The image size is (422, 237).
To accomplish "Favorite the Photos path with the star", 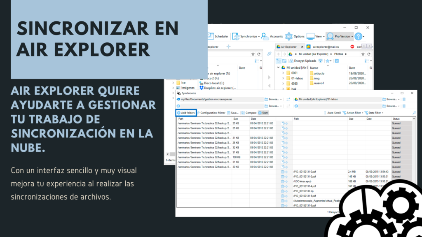I will coord(363,54).
